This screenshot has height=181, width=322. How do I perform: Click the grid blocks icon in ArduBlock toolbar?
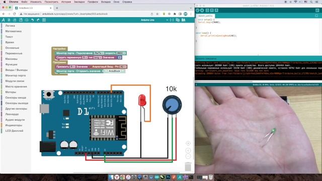tap(44, 20)
